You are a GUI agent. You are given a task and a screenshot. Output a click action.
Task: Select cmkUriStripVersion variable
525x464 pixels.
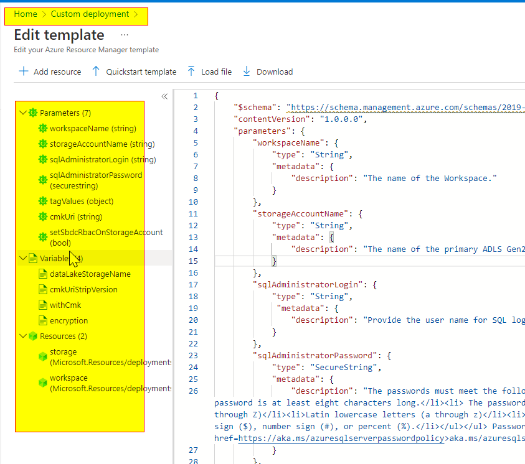coord(83,290)
